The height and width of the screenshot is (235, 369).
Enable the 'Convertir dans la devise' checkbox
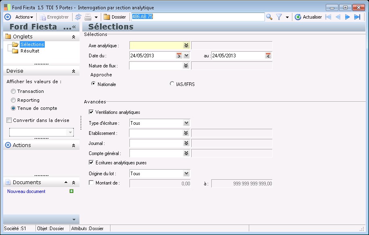(9, 120)
